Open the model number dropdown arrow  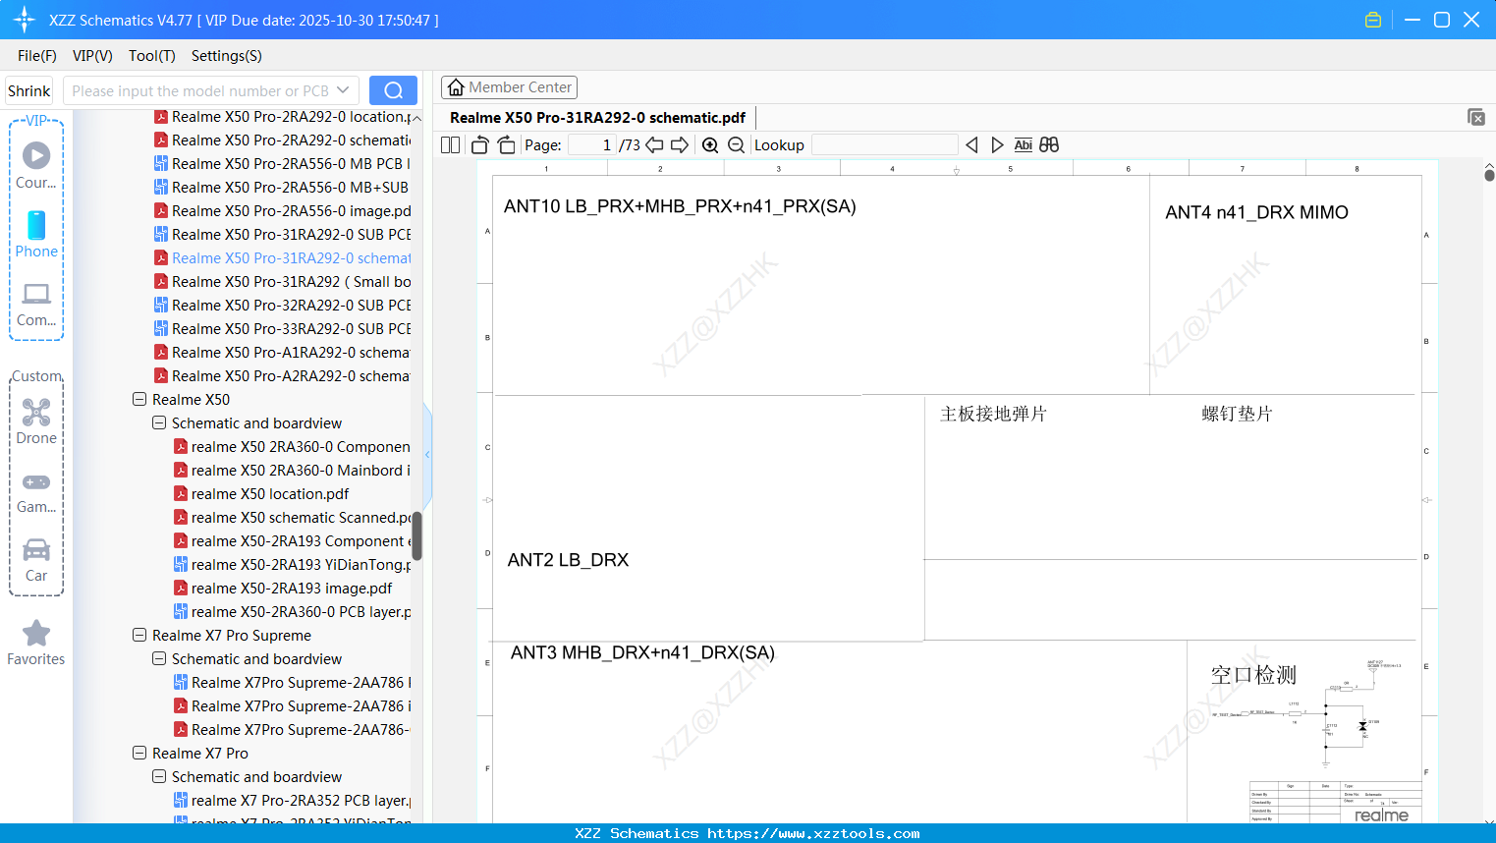pos(343,90)
